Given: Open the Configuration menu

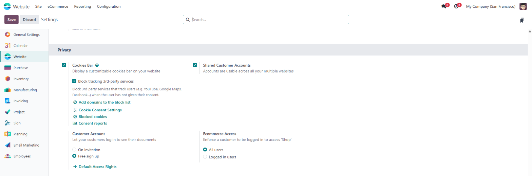Looking at the screenshot, I should 109,6.
